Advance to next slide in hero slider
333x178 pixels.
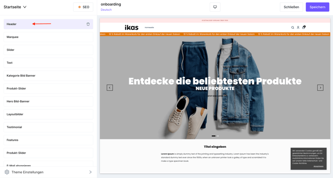point(320,88)
